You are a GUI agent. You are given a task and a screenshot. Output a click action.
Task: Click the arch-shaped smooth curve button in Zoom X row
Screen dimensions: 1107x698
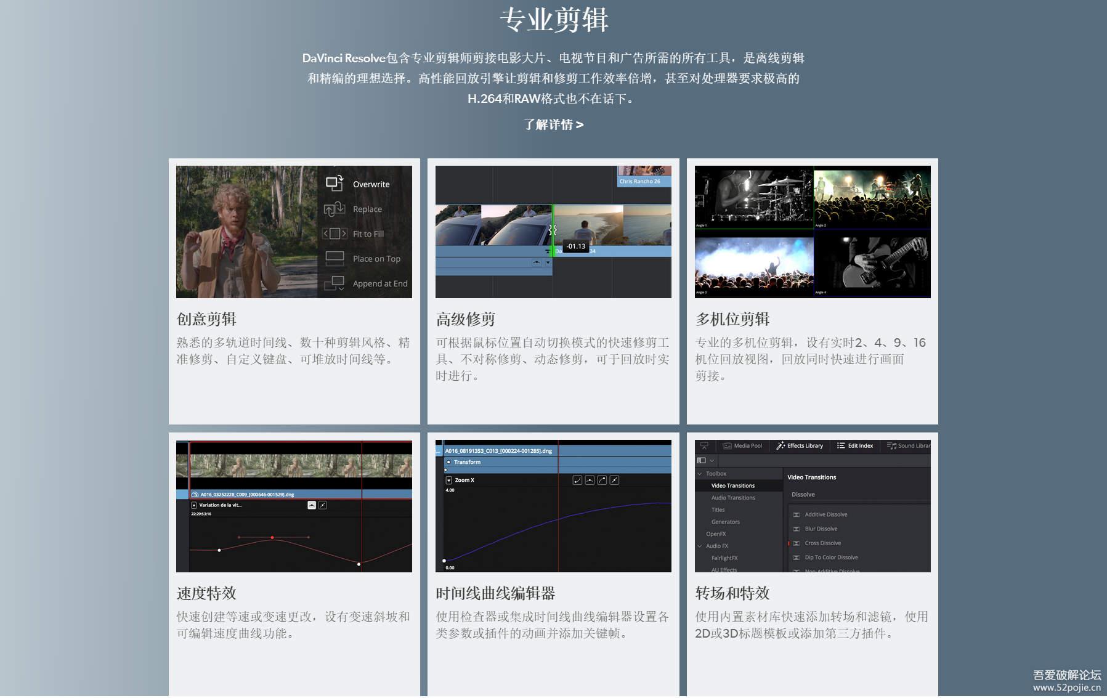click(590, 480)
